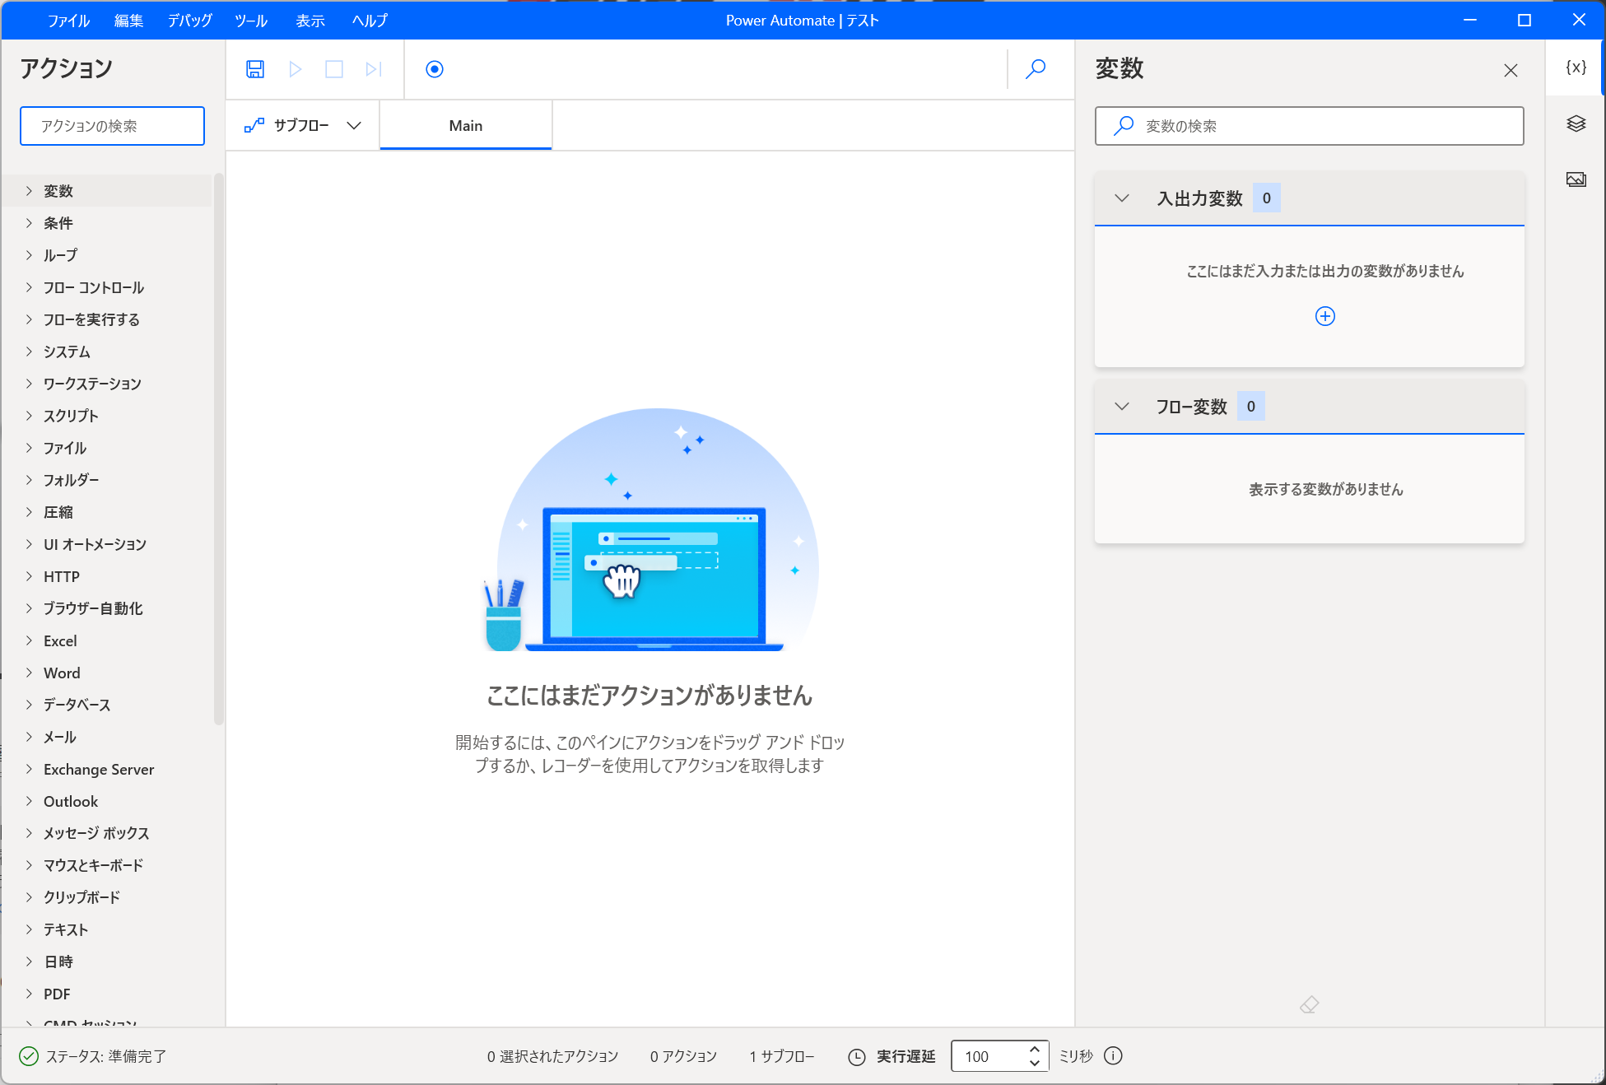Screen dimensions: 1606x1085
Task: Select the Main tab
Action: coord(465,126)
